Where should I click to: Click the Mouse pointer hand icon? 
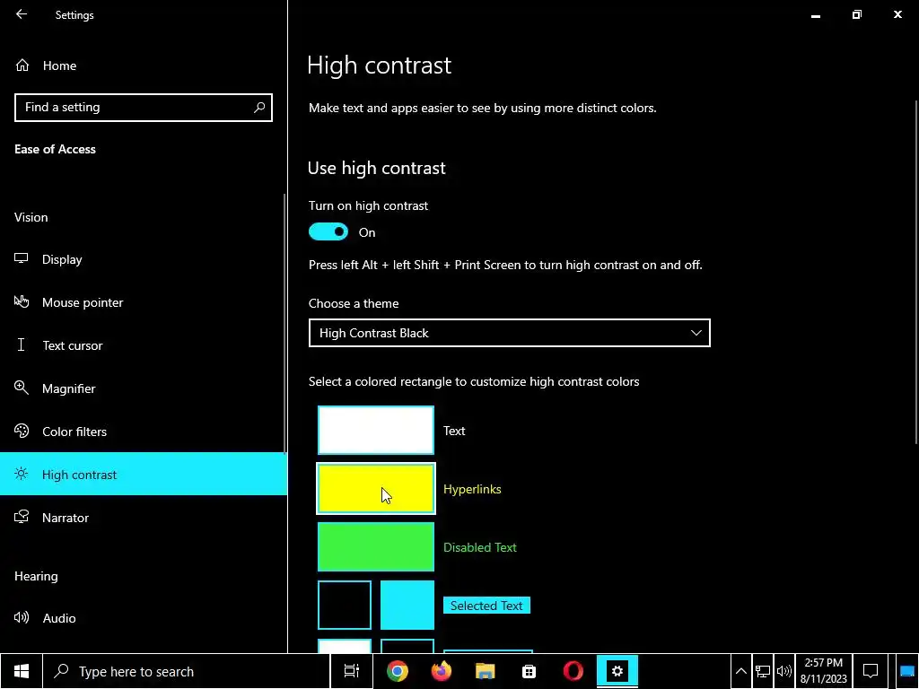tap(22, 301)
